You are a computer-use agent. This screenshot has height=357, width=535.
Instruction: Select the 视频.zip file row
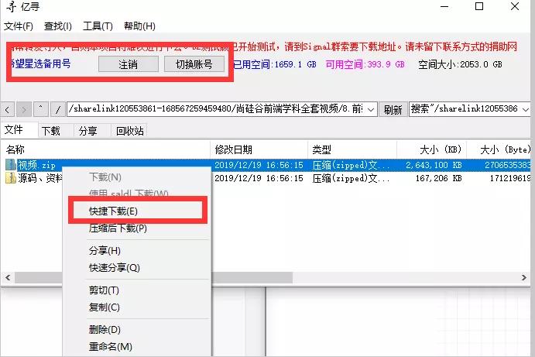click(x=266, y=165)
